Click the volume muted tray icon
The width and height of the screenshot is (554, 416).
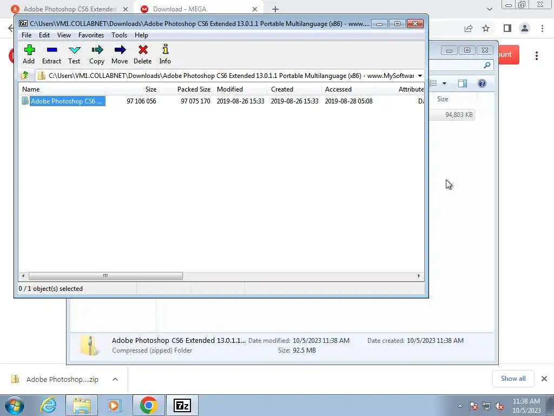pyautogui.click(x=499, y=406)
